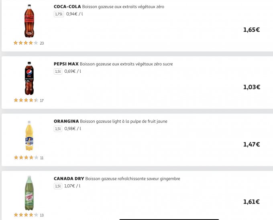The height and width of the screenshot is (220, 273).
Task: Click the 1,5l size badge for Pepsi Max
Action: tap(58, 71)
